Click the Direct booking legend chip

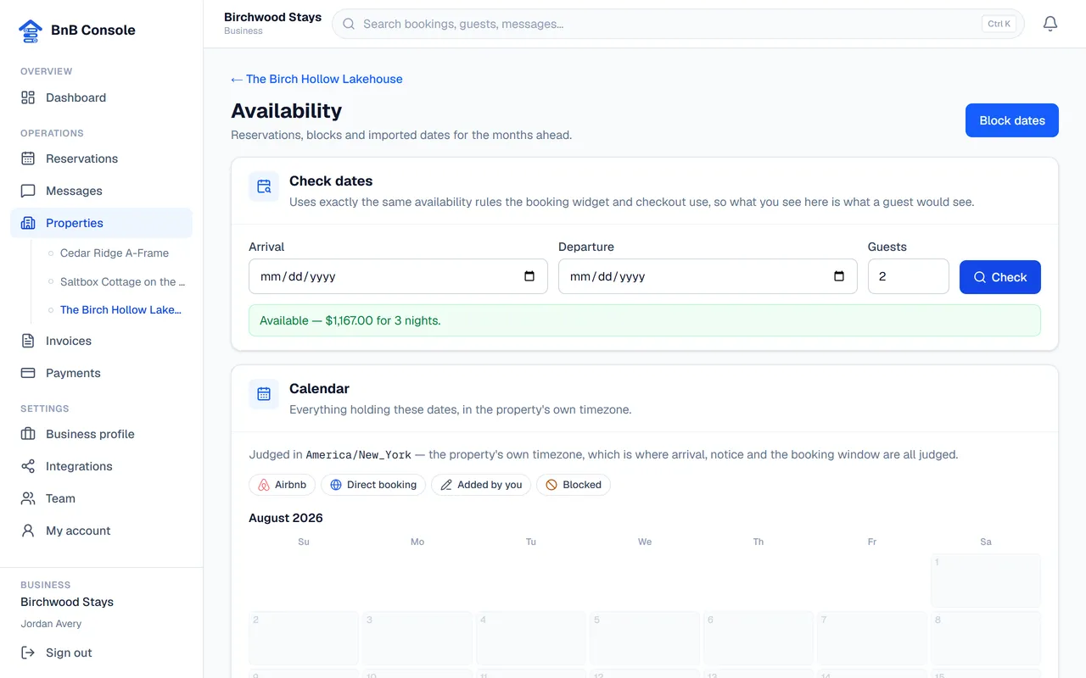pos(373,485)
